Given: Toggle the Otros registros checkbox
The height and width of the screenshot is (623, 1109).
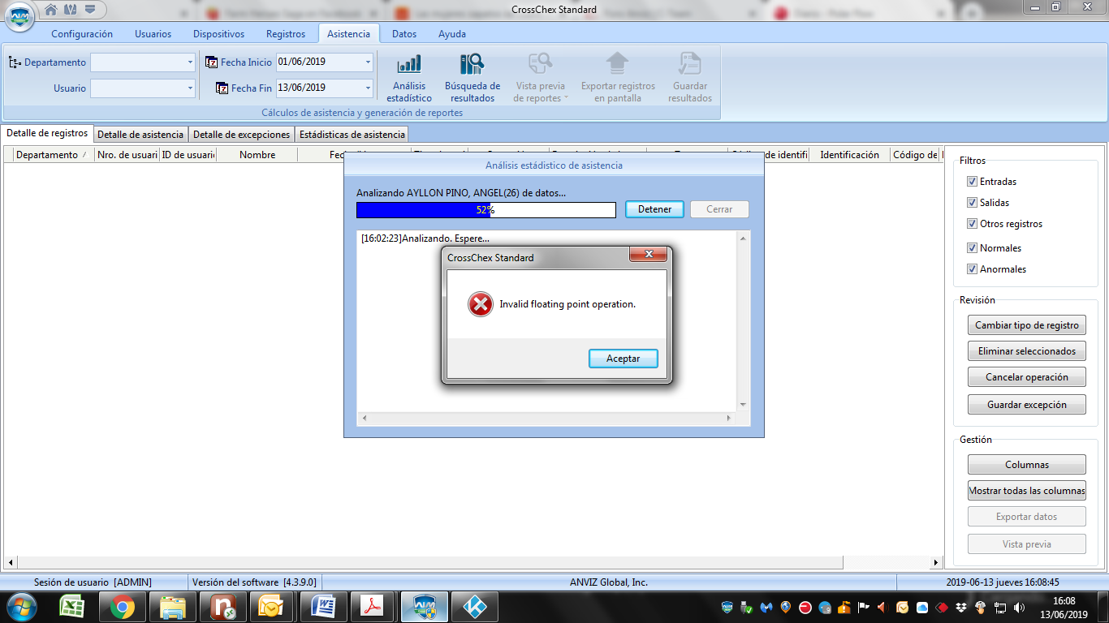Looking at the screenshot, I should click(972, 224).
